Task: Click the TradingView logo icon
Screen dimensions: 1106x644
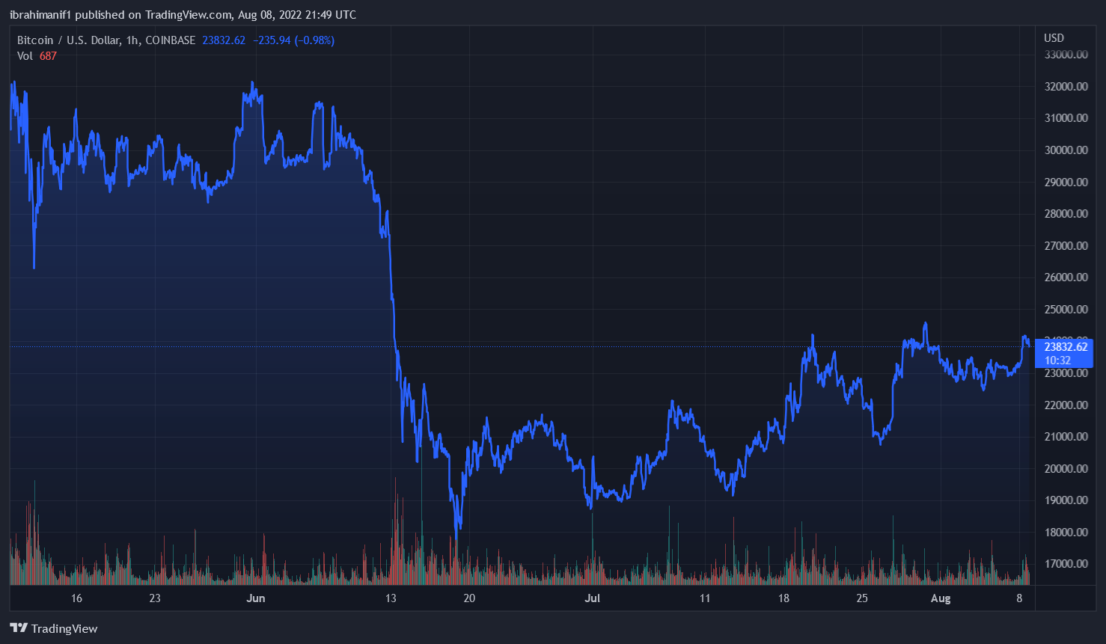Action: click(x=19, y=628)
